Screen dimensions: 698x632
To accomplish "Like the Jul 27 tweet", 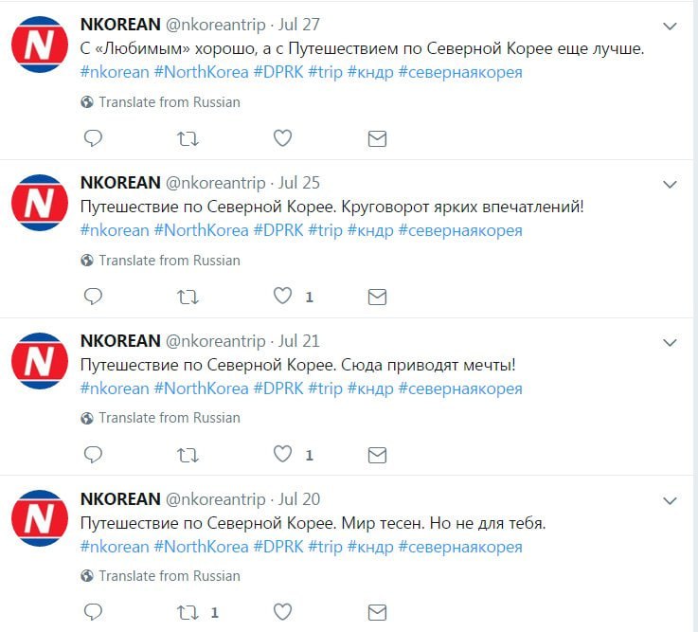I will coord(282,138).
